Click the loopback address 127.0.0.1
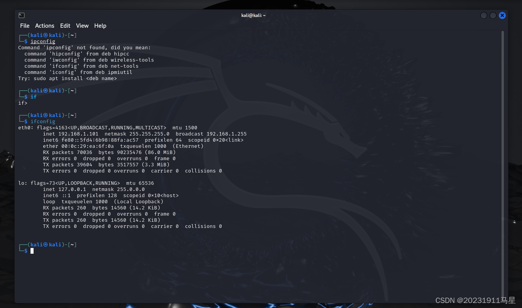Image resolution: width=522 pixels, height=308 pixels. point(72,189)
